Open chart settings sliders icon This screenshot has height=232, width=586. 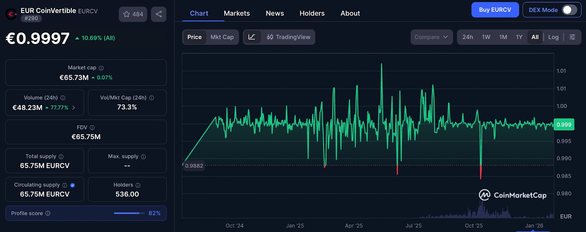[572, 37]
